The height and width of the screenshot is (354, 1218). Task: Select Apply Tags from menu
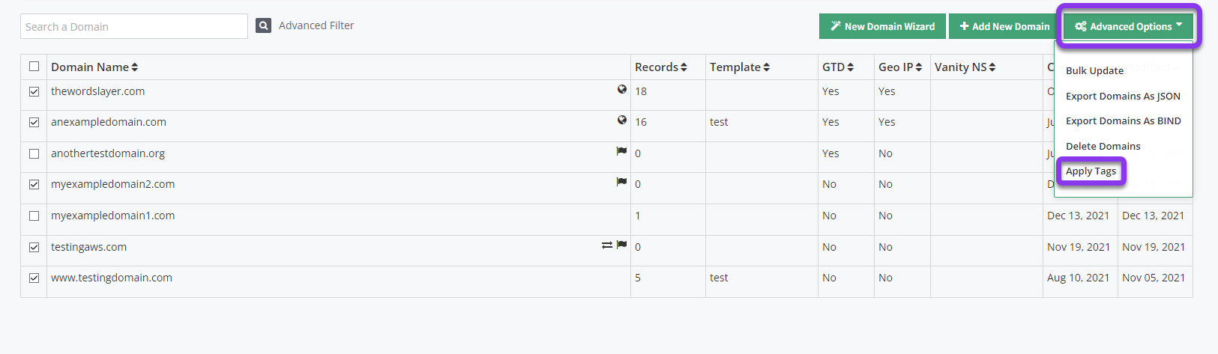click(x=1091, y=171)
